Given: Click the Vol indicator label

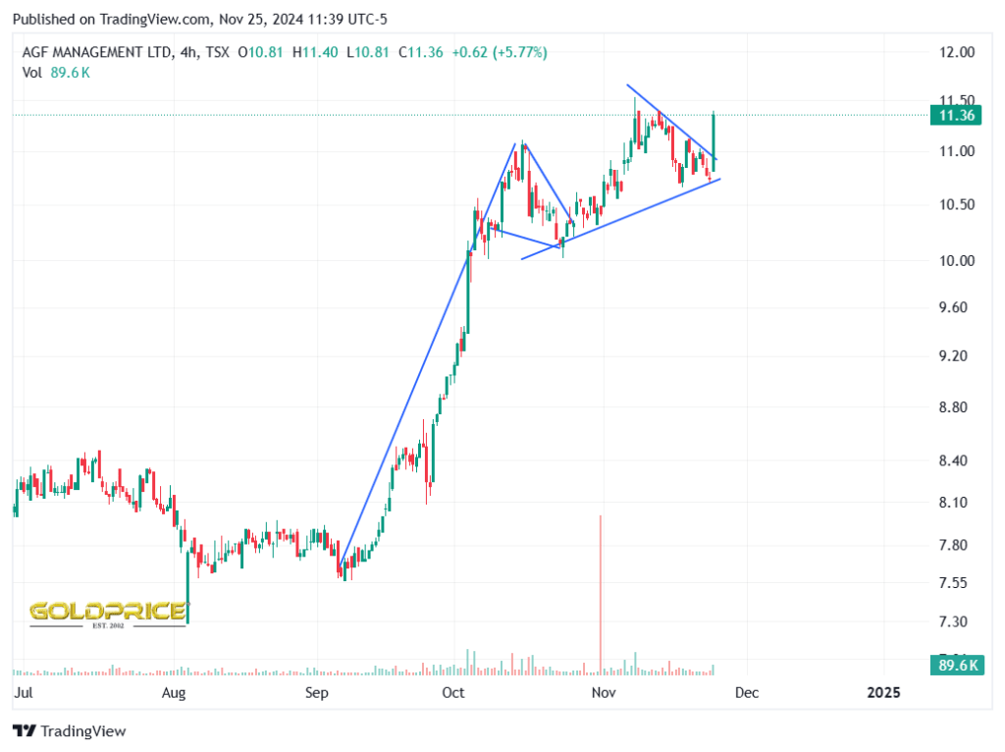Looking at the screenshot, I should pos(32,73).
